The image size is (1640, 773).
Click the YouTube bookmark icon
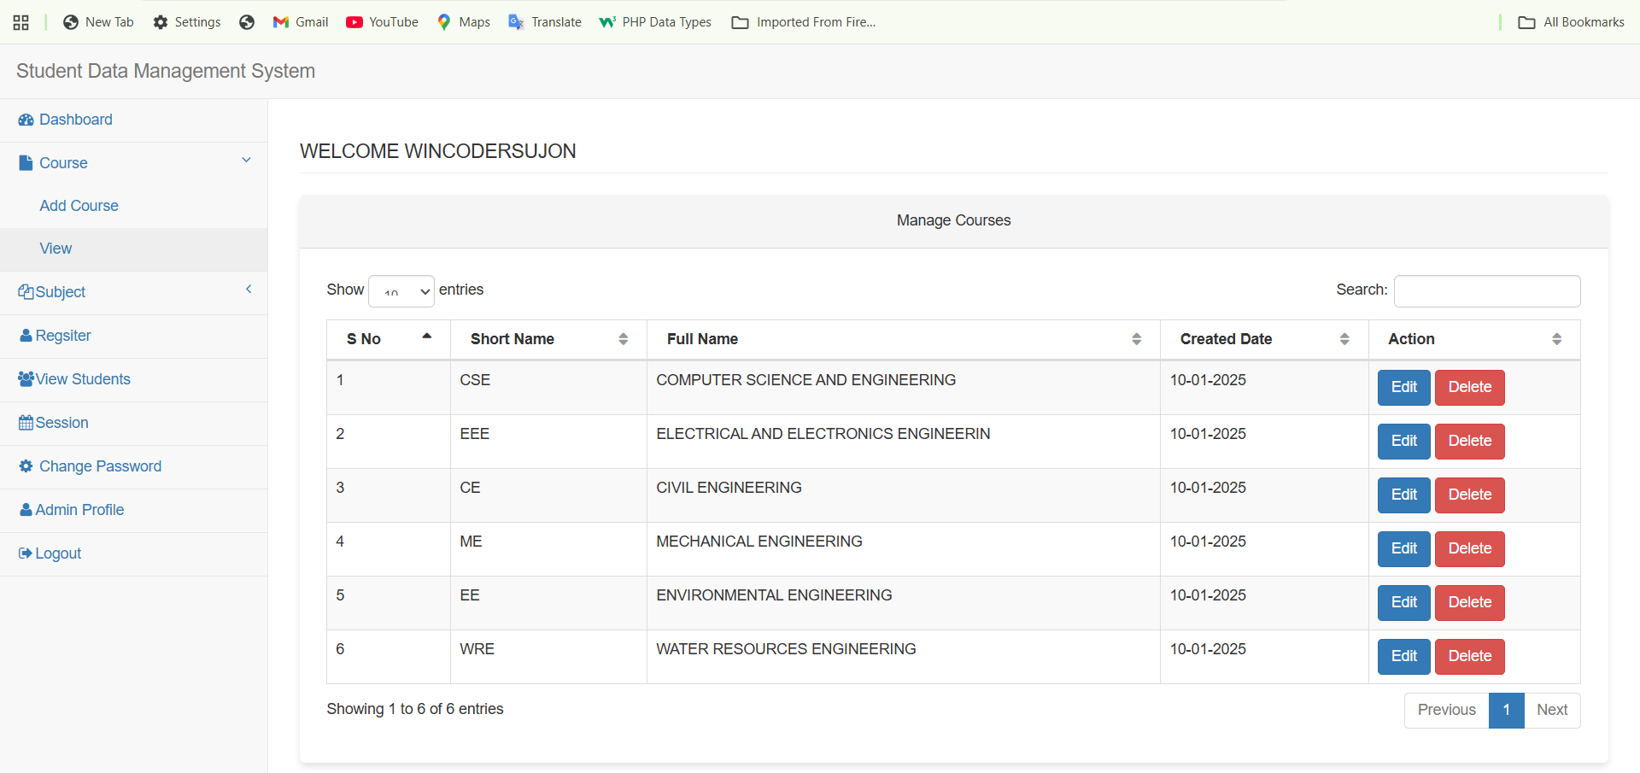[354, 22]
